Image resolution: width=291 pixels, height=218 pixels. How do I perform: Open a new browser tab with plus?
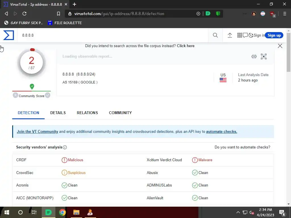point(74,4)
